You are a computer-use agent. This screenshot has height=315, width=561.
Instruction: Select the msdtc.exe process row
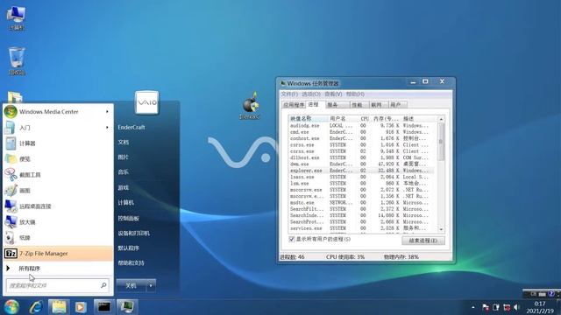362,202
